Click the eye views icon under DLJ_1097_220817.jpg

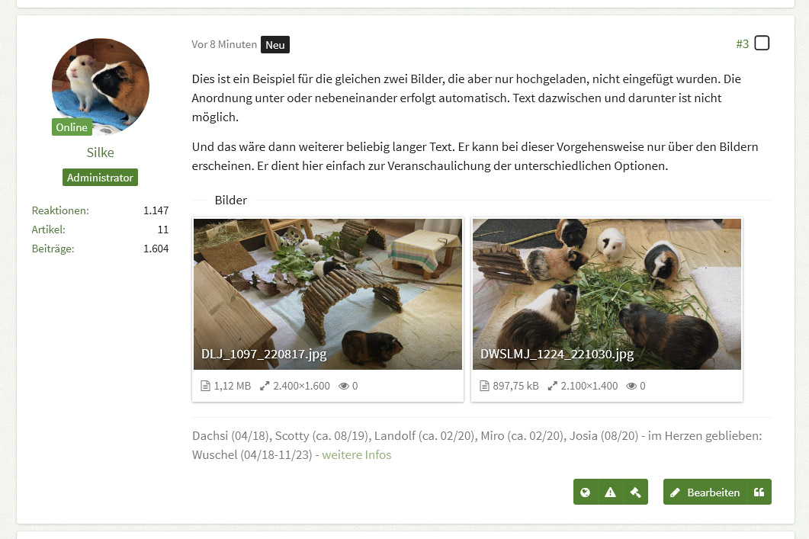(344, 386)
